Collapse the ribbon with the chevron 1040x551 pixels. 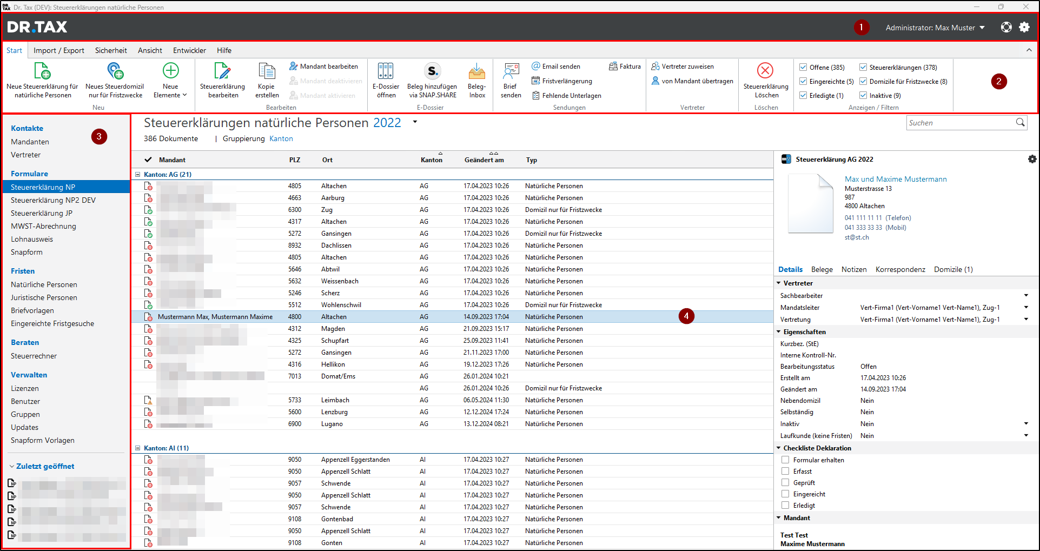(x=1029, y=50)
